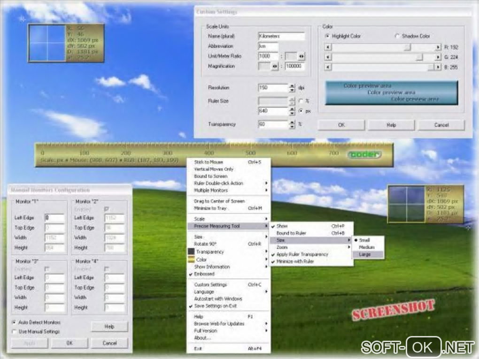Viewport: 479px width, 359px height.
Task: Click Monitor "1" Left Edge field
Action: [54, 218]
